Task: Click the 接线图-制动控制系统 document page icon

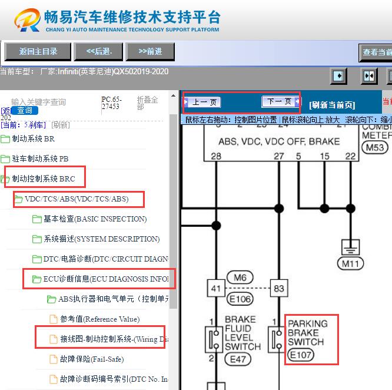Action: [x=53, y=339]
